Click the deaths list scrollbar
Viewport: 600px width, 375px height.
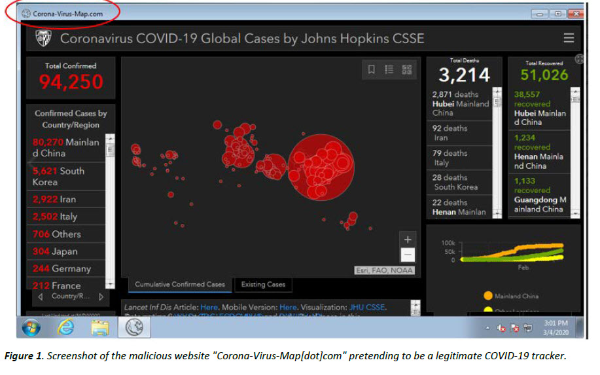tap(497, 152)
